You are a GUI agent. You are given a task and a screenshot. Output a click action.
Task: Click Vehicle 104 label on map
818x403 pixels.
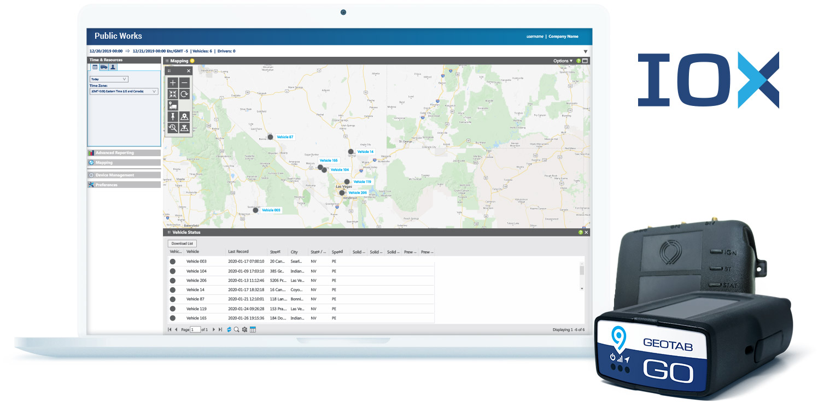(340, 170)
